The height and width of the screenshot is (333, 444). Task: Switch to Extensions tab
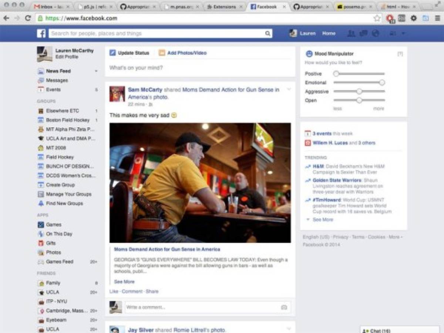tap(225, 7)
